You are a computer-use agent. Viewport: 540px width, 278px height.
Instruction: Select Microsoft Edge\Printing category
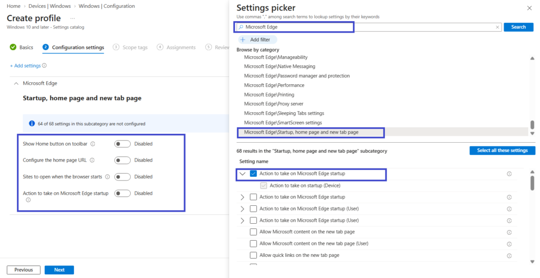pyautogui.click(x=269, y=95)
